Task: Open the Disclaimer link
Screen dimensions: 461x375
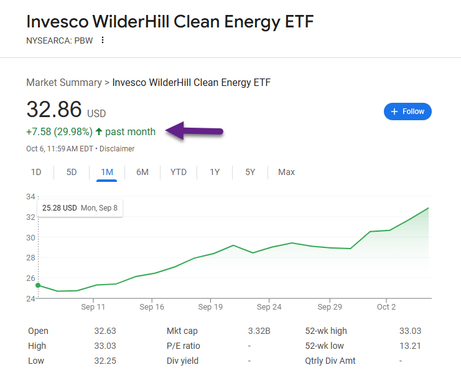Action: point(118,149)
